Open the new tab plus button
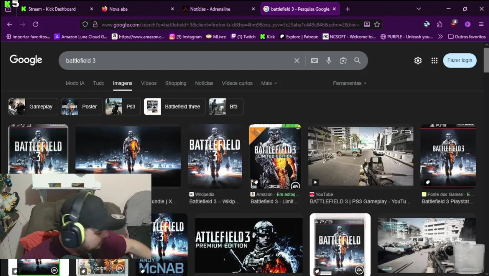 347,9
